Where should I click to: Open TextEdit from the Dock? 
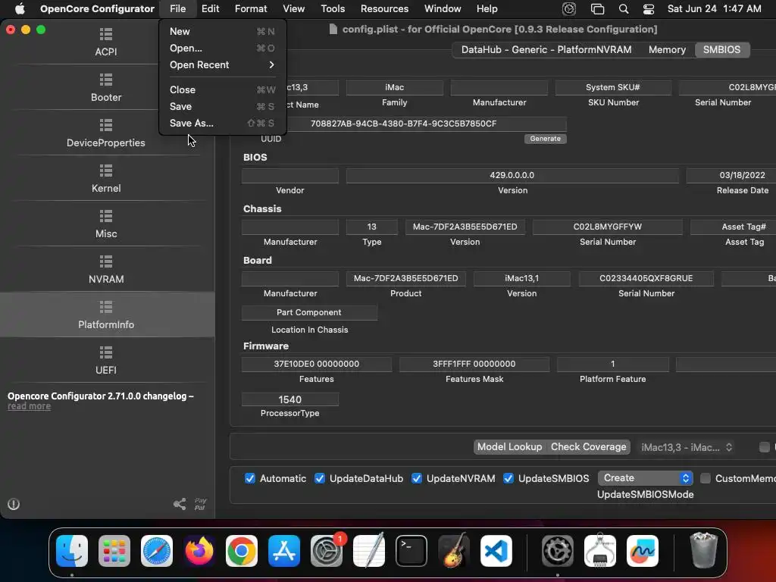pyautogui.click(x=369, y=551)
